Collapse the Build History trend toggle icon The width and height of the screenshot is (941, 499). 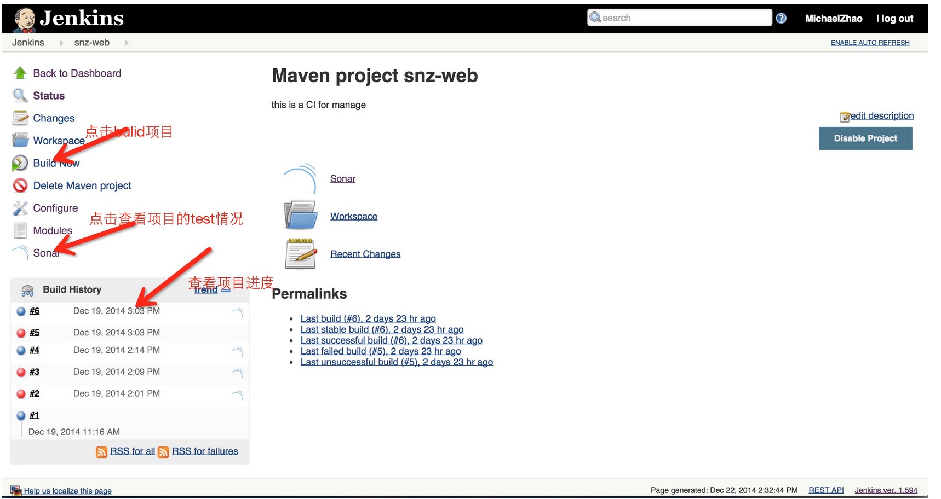coord(226,289)
